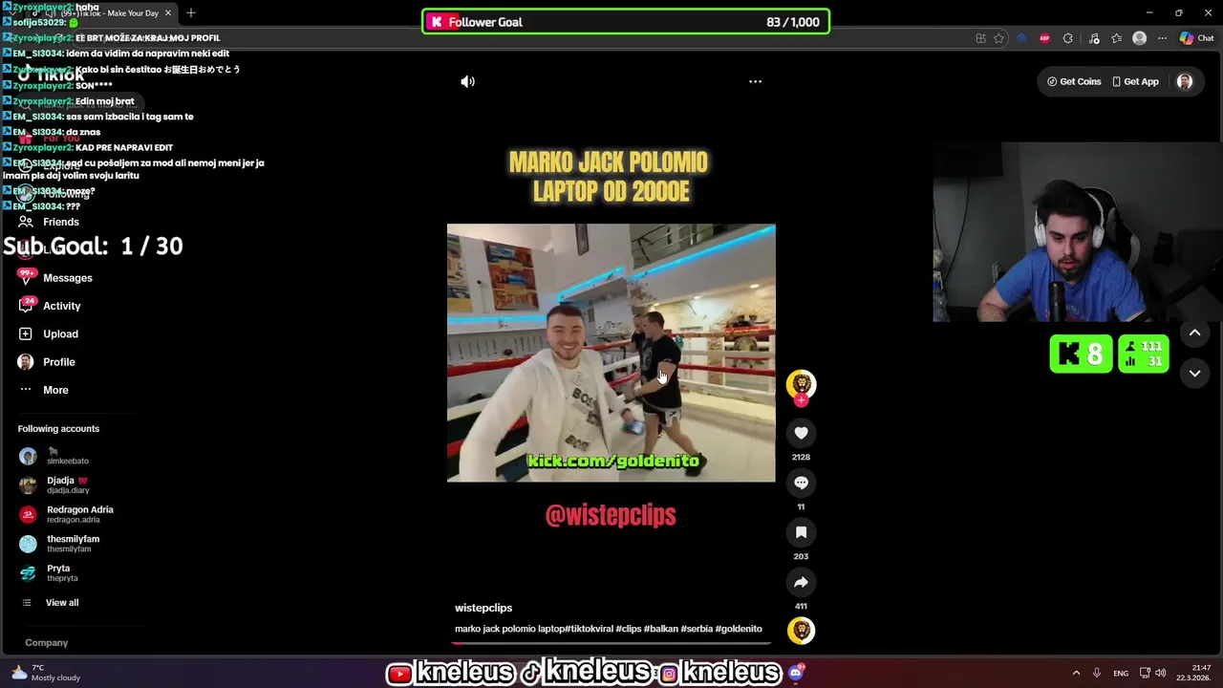The height and width of the screenshot is (688, 1223).
Task: Open thesmilyfam following account
Action: [59, 544]
